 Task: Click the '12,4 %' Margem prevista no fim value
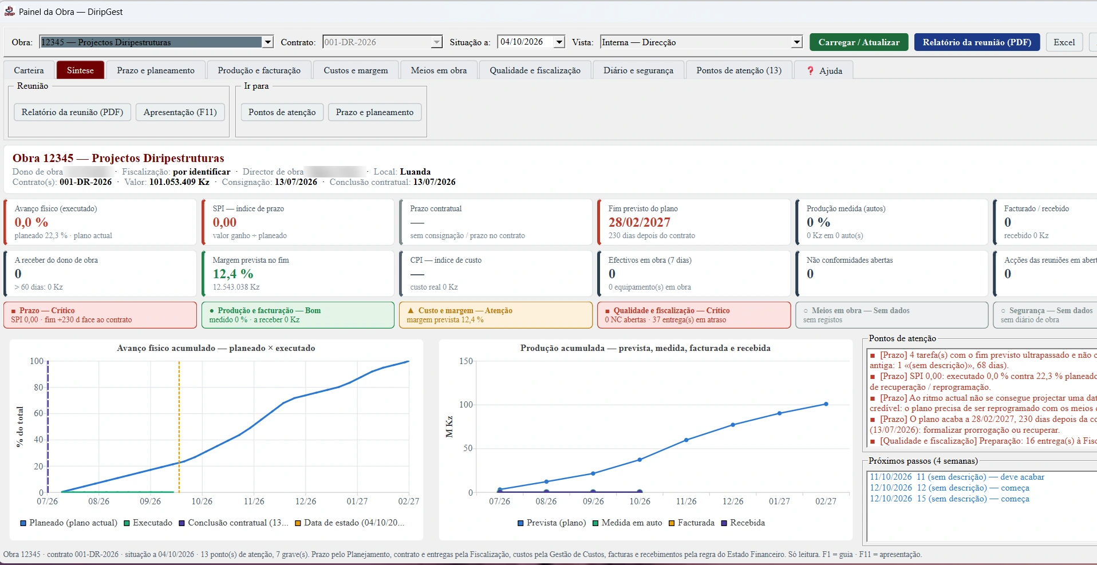pos(233,274)
